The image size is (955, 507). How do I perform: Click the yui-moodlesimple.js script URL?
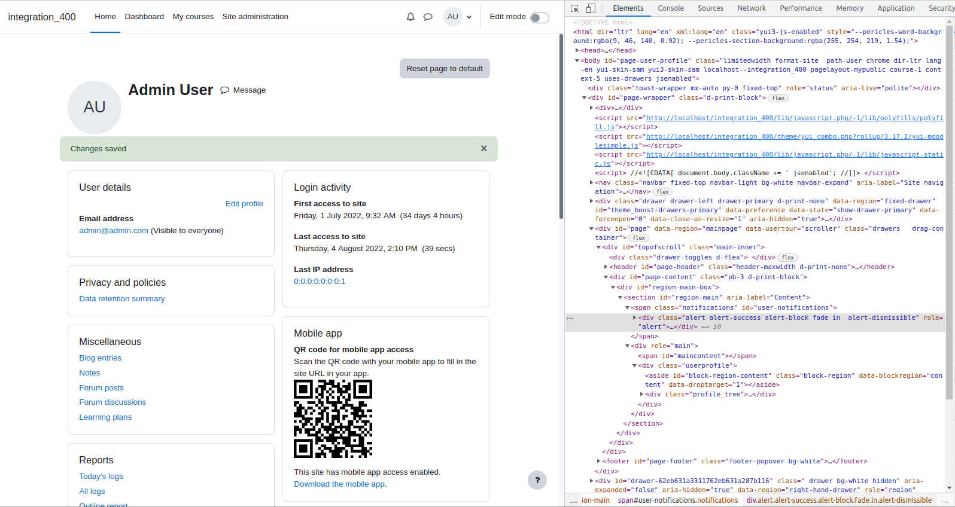795,137
